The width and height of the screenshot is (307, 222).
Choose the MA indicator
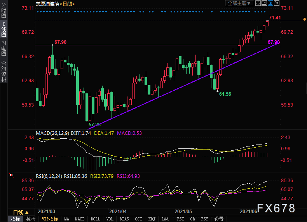pos(66,219)
